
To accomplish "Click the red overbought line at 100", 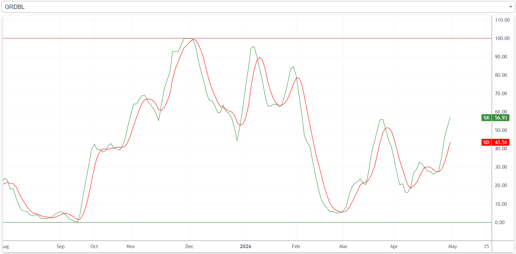I will 247,38.
